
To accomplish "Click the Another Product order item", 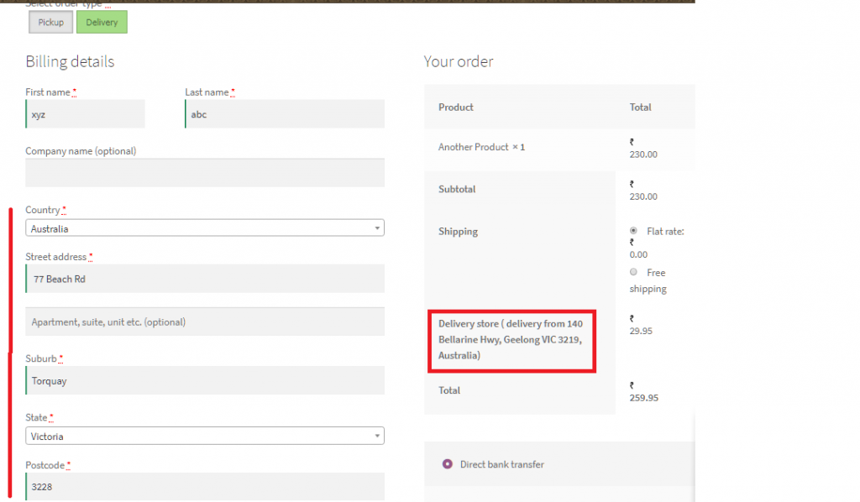I will (481, 147).
